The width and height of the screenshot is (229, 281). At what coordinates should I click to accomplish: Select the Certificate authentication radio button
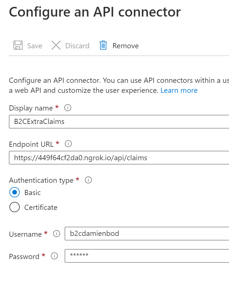[14, 207]
